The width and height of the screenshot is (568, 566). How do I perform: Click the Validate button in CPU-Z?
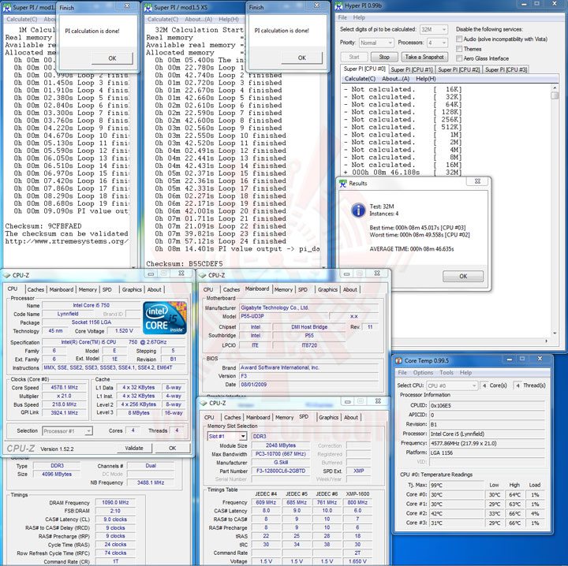point(134,448)
